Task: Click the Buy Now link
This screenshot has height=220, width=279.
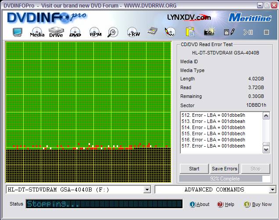Action: (x=258, y=204)
